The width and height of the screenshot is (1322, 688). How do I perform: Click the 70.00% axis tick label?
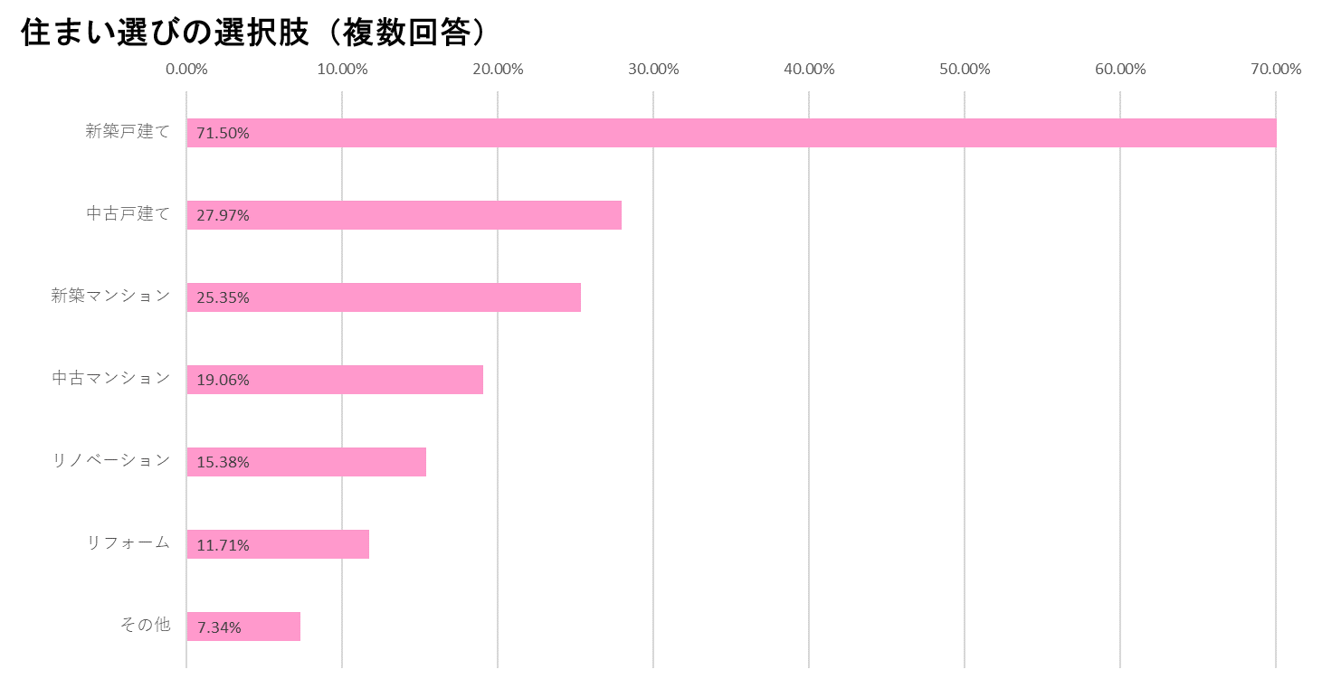[1276, 70]
